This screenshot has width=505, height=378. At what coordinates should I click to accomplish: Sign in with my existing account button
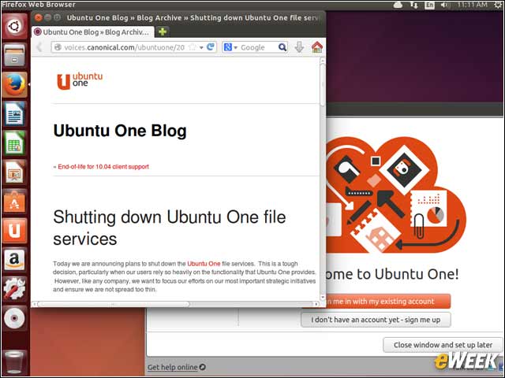tap(388, 301)
